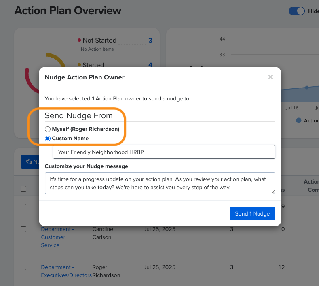The width and height of the screenshot is (319, 286).
Task: Focus the Customize your Nudge message textarea
Action: tap(160, 183)
